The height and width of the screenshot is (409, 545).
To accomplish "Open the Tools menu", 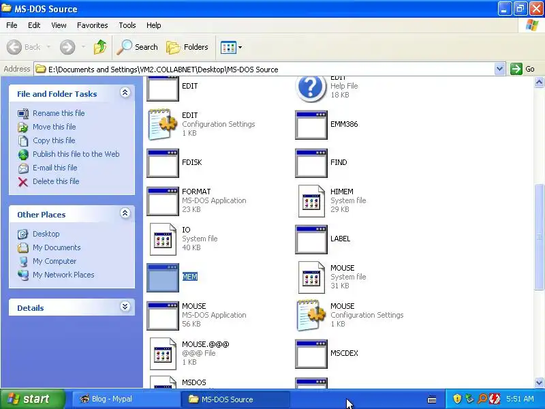I will click(x=127, y=25).
